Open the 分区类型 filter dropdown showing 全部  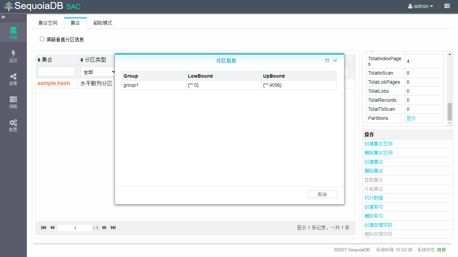98,72
